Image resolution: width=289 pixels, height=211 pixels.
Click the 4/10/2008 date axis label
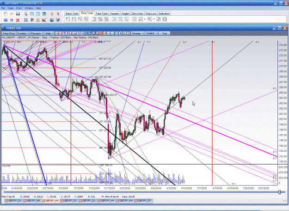[186, 188]
